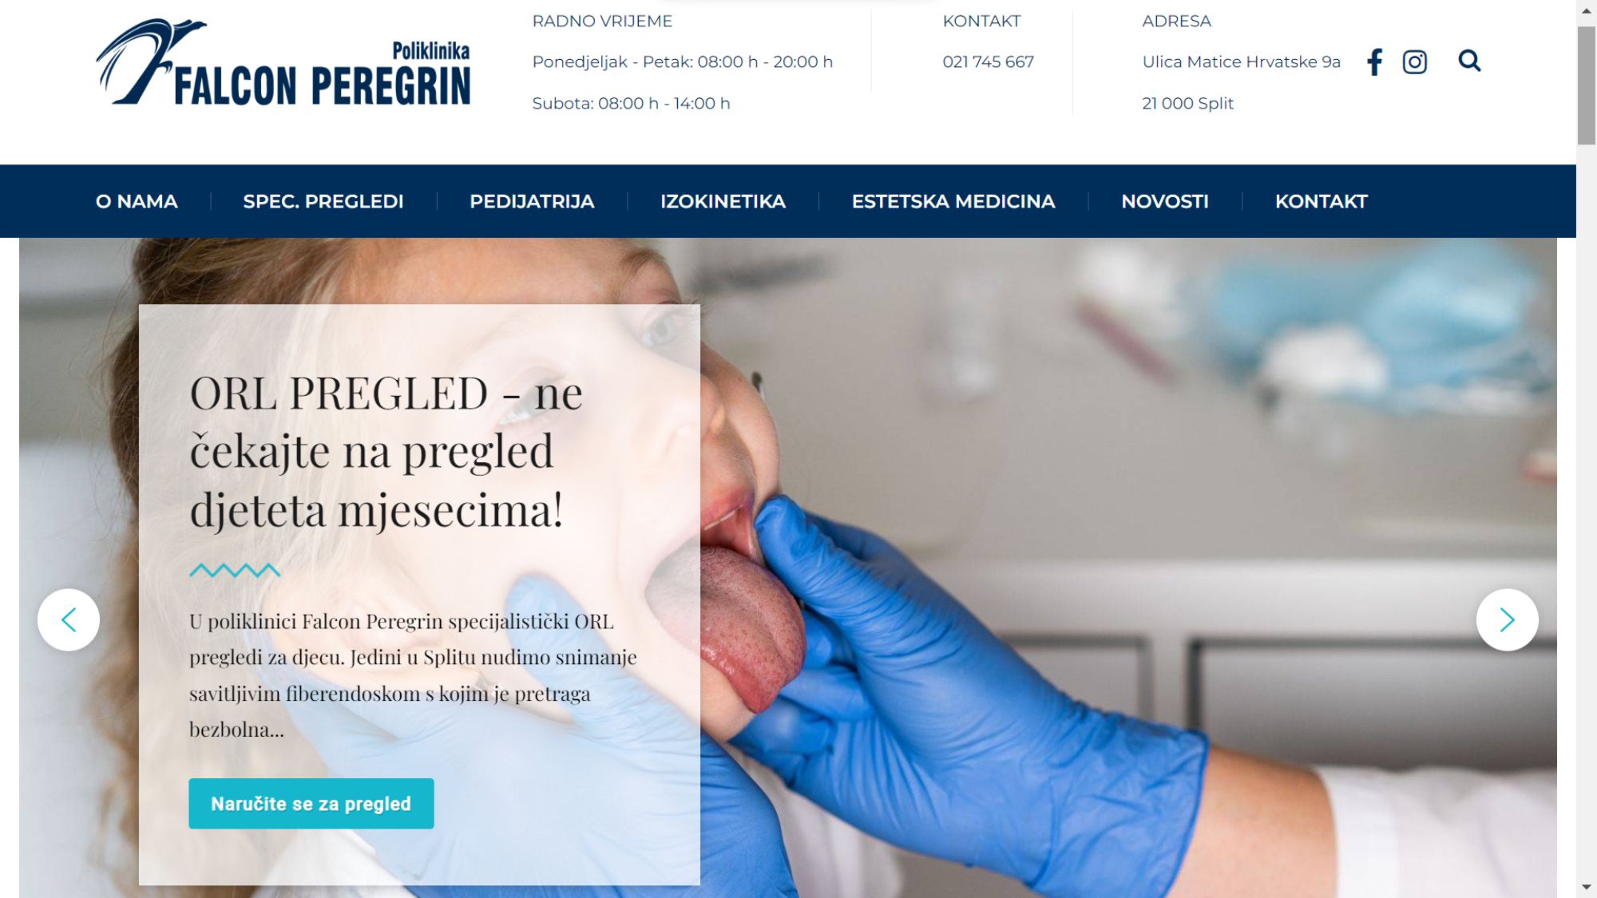
Task: Click phone number 021 745 667
Action: tap(988, 61)
